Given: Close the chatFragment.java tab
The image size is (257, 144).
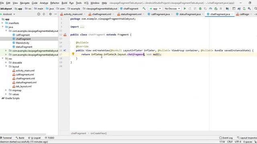Looking at the screenshot, I should pyautogui.click(x=232, y=14).
